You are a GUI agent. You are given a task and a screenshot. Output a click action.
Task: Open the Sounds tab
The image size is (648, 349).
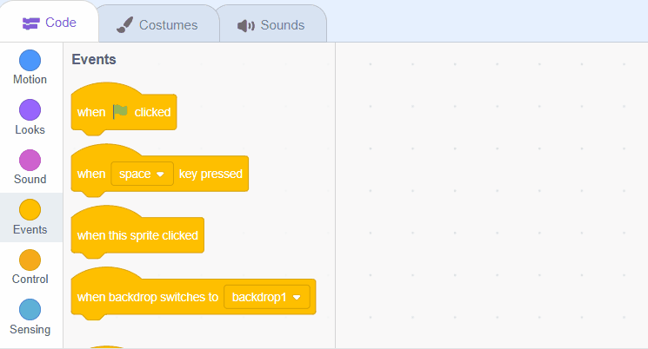(x=271, y=25)
